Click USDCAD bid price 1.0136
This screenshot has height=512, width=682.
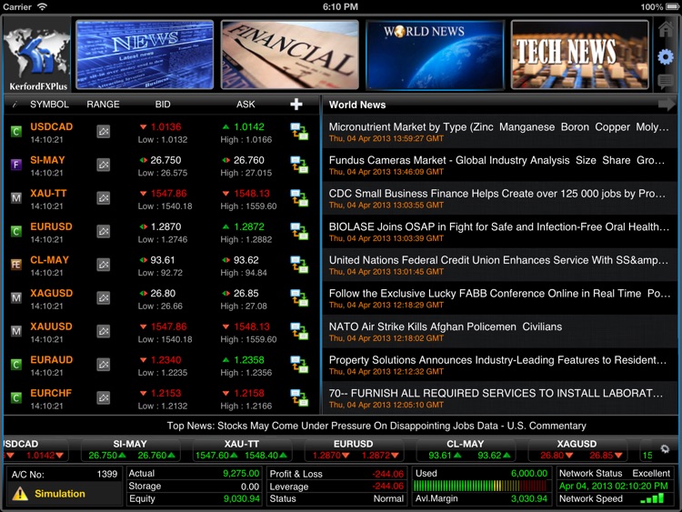pos(165,127)
